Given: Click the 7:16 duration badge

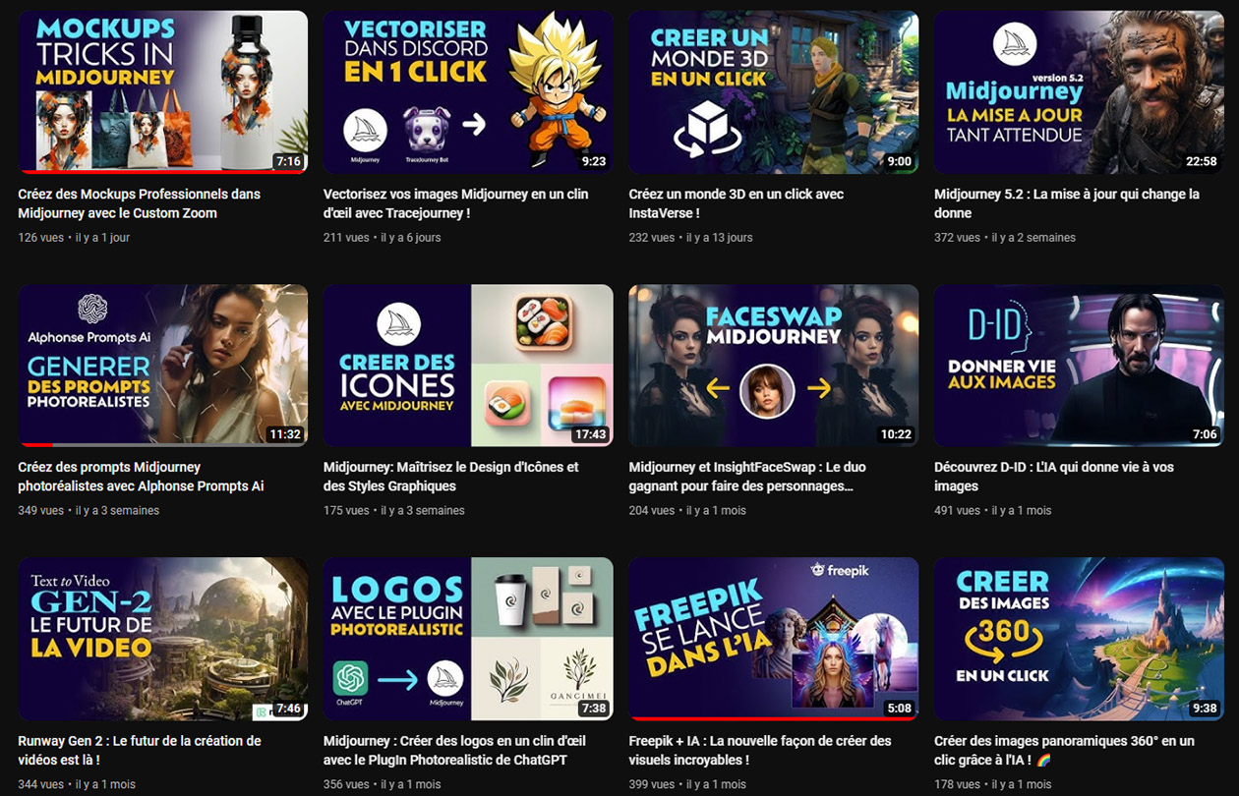Looking at the screenshot, I should 288,161.
